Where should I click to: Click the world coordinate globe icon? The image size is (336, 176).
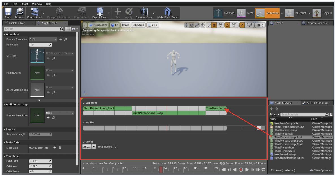point(203,25)
